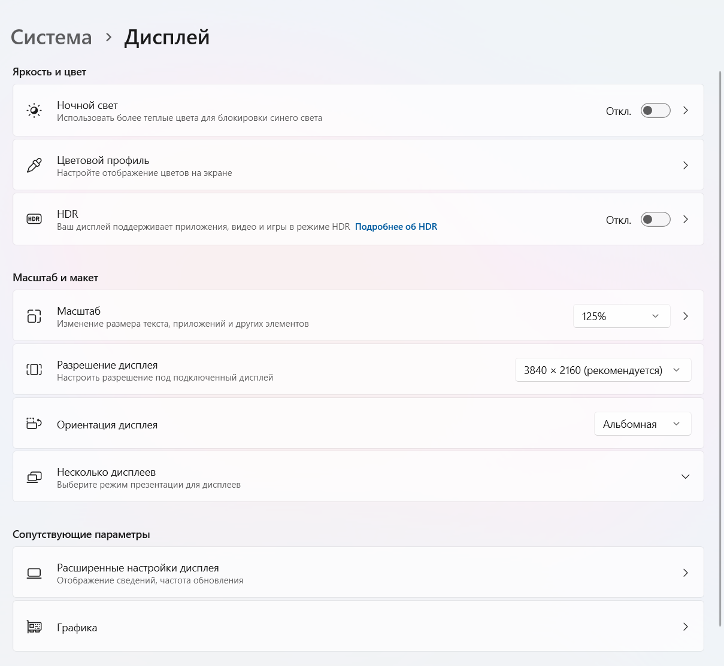Open the Альбомная orientation dropdown
This screenshot has height=666, width=724.
(642, 424)
